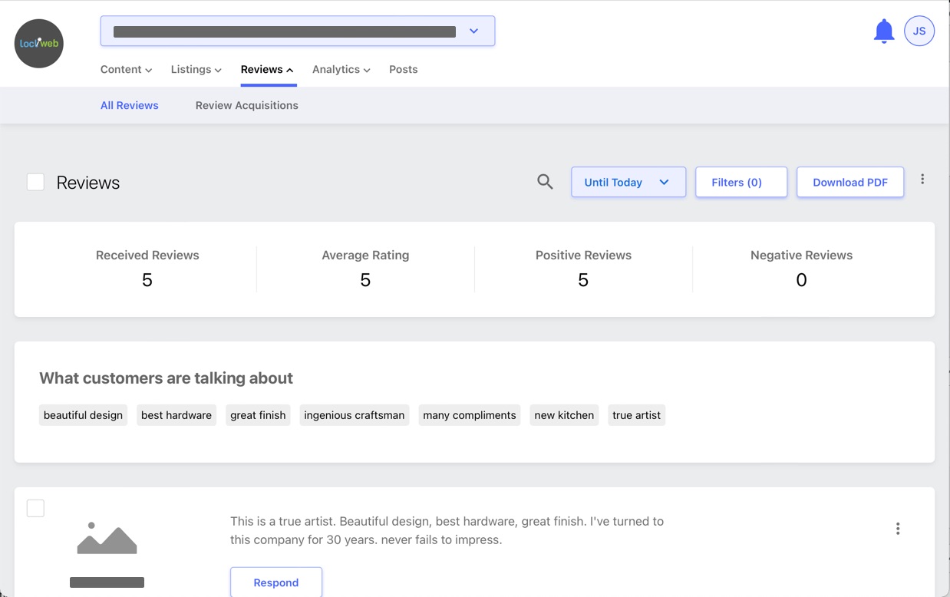Click the Loclweb logo
Image resolution: width=950 pixels, height=597 pixels.
39,44
